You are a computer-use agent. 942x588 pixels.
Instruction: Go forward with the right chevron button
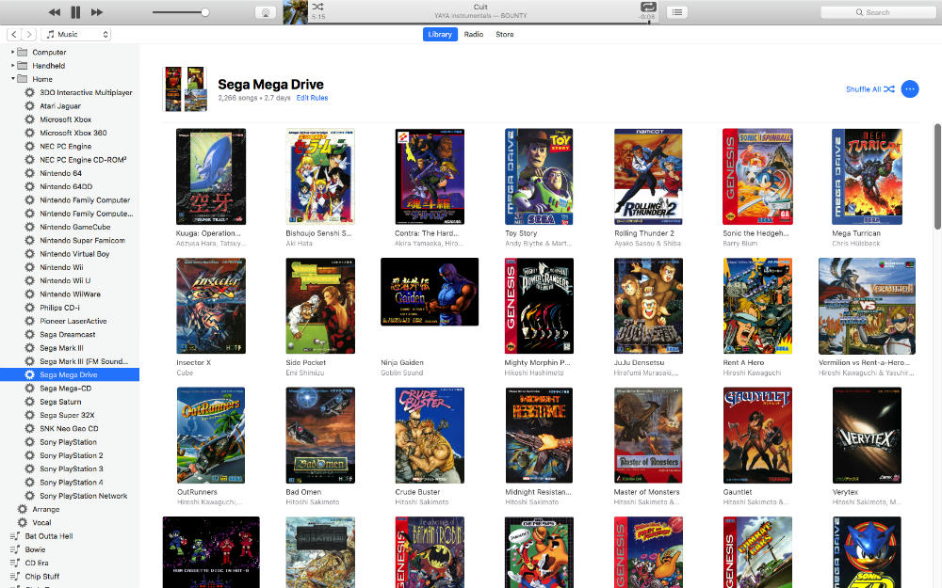pyautogui.click(x=29, y=34)
